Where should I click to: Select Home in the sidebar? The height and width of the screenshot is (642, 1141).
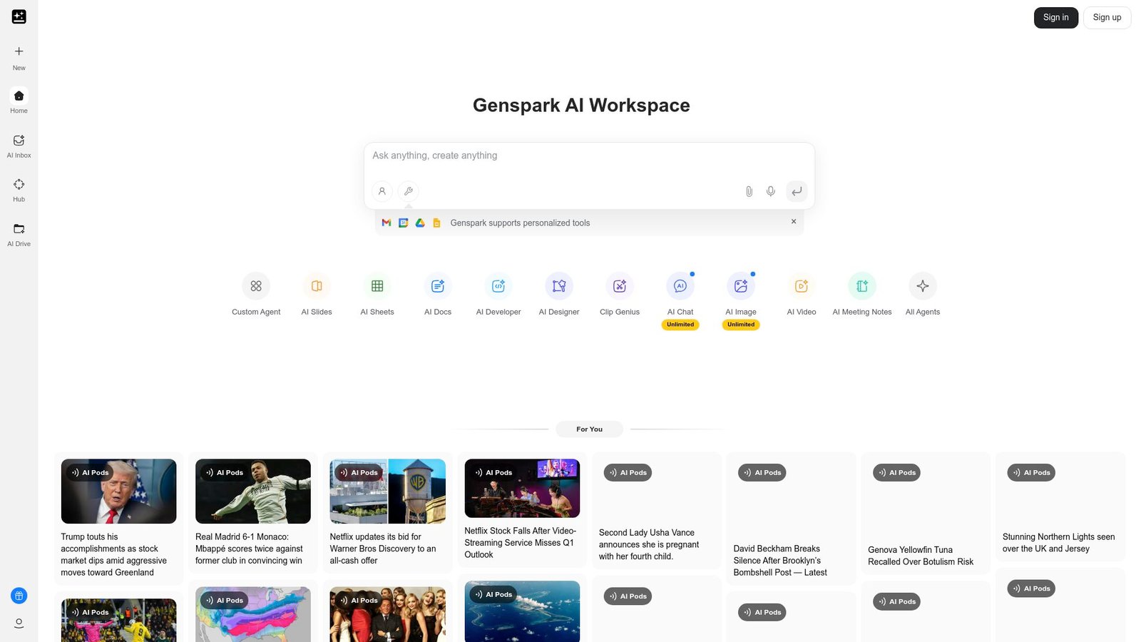click(19, 101)
